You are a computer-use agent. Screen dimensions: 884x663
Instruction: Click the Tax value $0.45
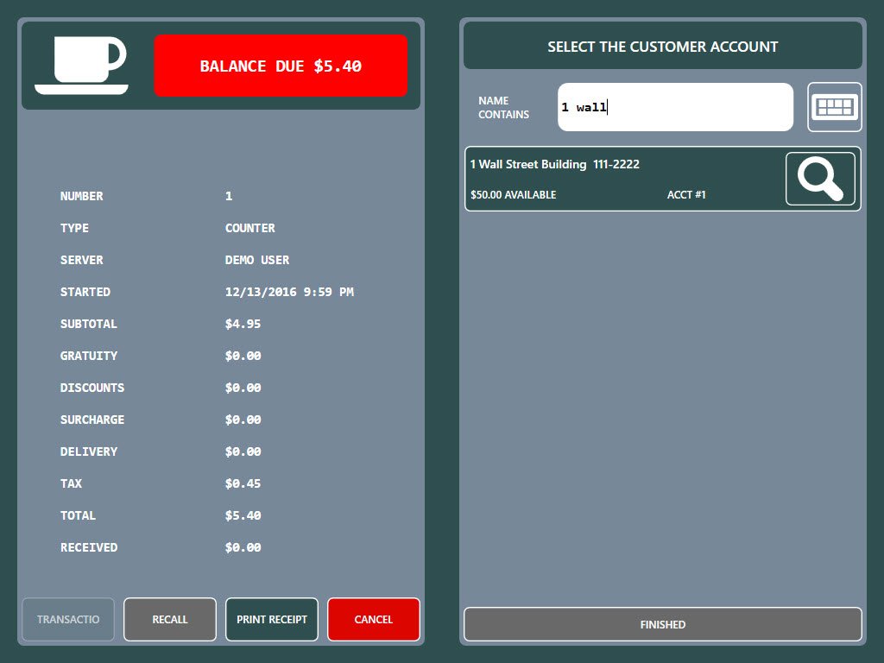(243, 483)
